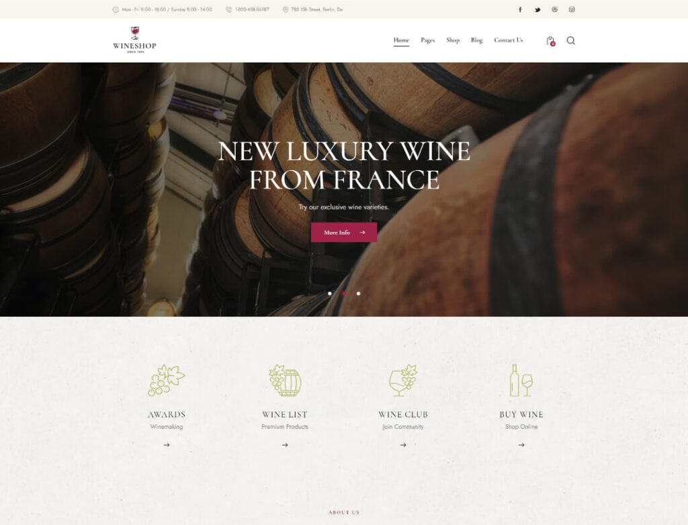Click the wine glass Wine Club icon
The width and height of the screenshot is (688, 525).
point(403,380)
